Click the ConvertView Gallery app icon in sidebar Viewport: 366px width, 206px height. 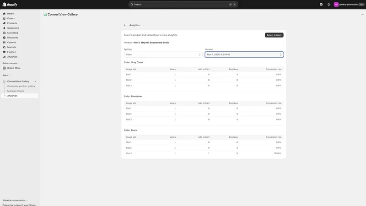tap(4, 81)
